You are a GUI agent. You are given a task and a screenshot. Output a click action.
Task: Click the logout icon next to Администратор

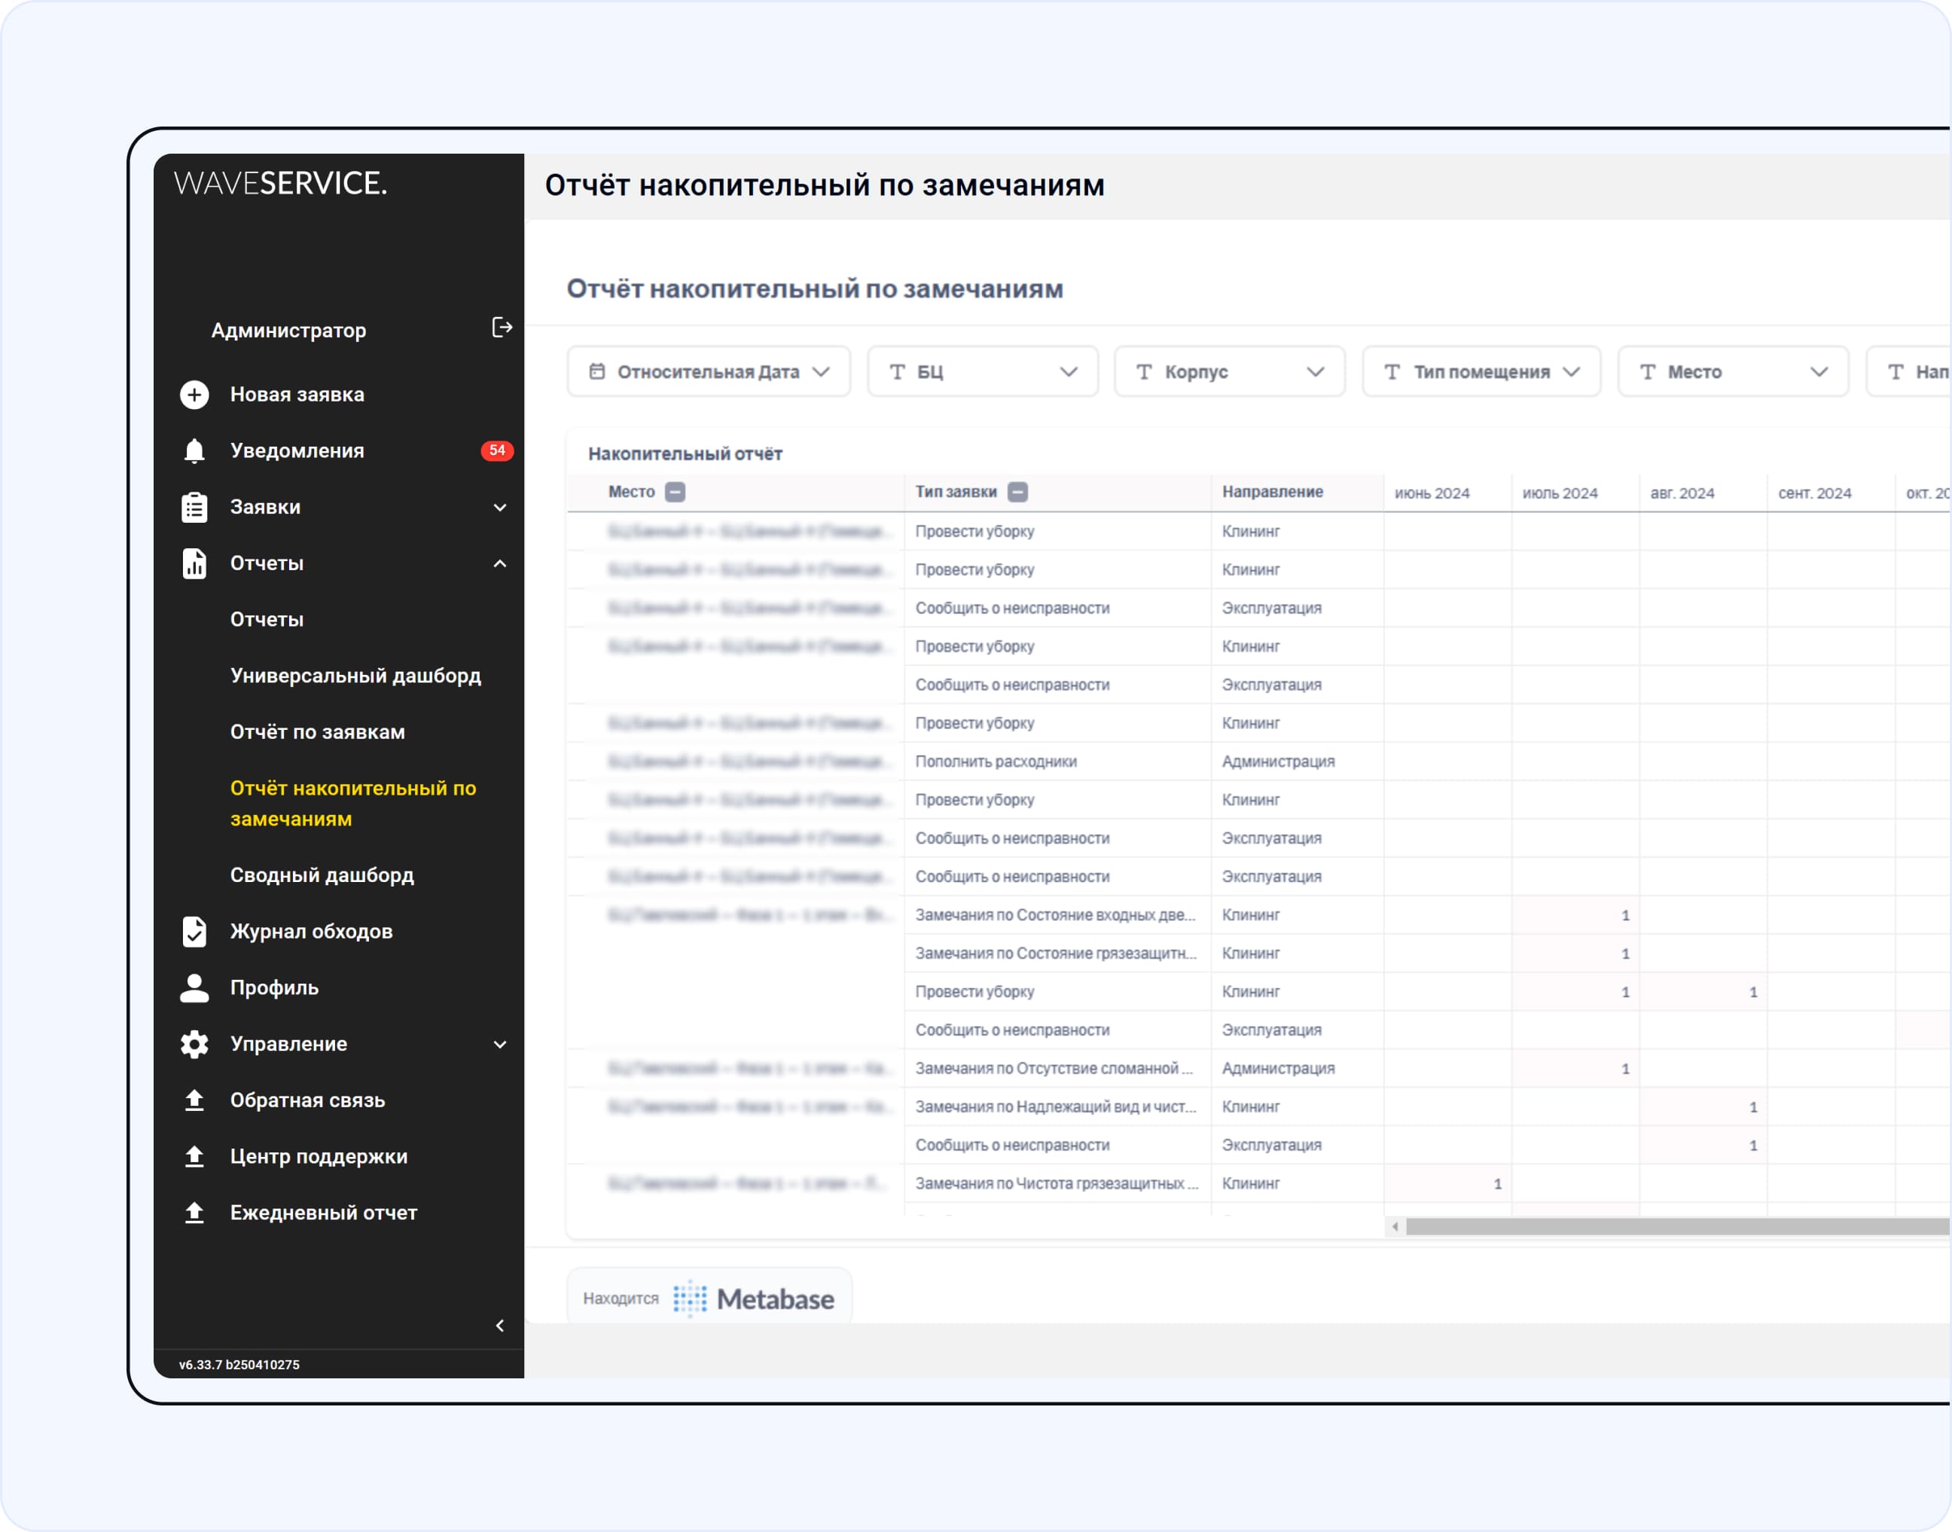pyautogui.click(x=502, y=328)
